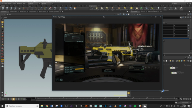
Task: Select the Spray Paint shelf tool
Action: (x=50, y=9)
